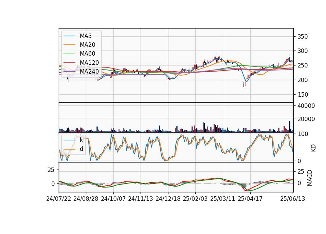Select the MA120 legend label

[x=89, y=63]
